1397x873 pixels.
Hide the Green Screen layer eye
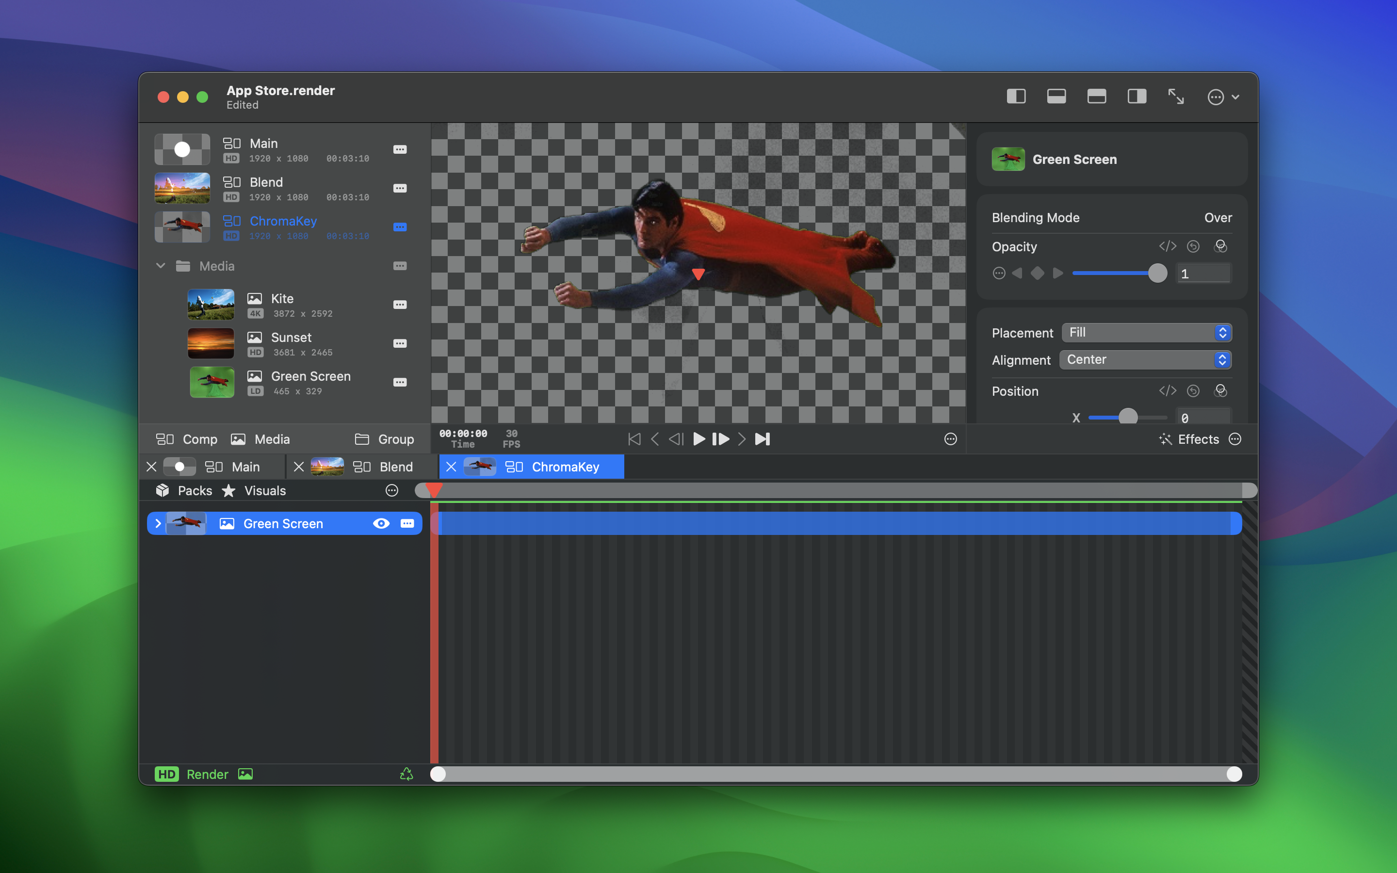pyautogui.click(x=381, y=524)
